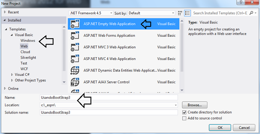Open the dialog Help question mark button

[x=241, y=2]
